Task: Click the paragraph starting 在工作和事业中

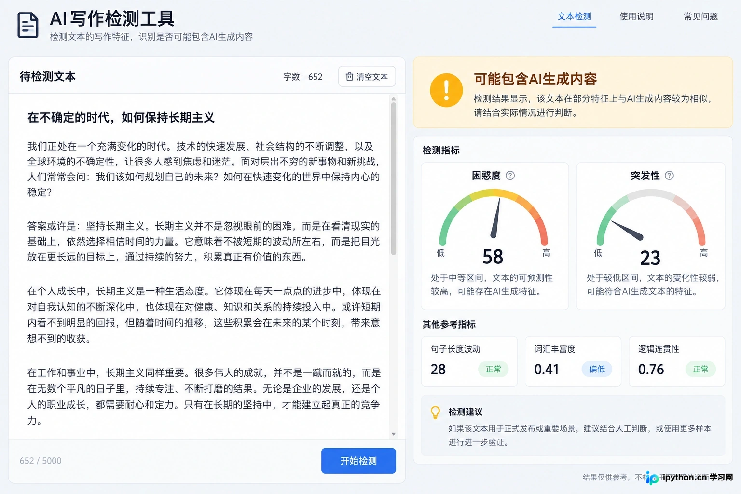Action: tap(204, 397)
